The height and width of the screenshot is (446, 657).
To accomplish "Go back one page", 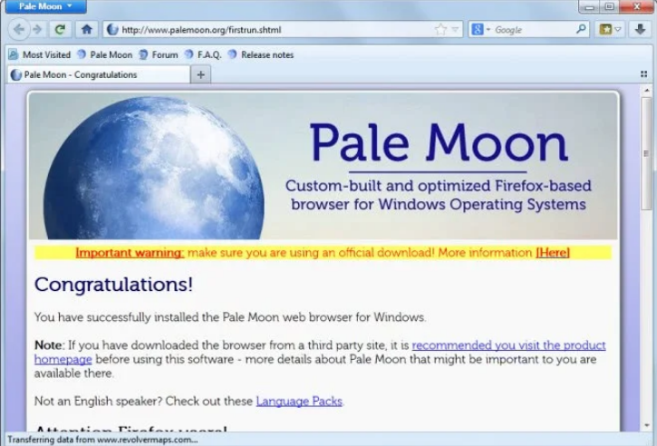I will pos(19,29).
